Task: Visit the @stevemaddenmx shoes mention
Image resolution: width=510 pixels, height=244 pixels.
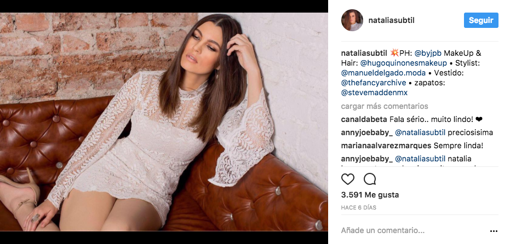Action: pyautogui.click(x=374, y=93)
